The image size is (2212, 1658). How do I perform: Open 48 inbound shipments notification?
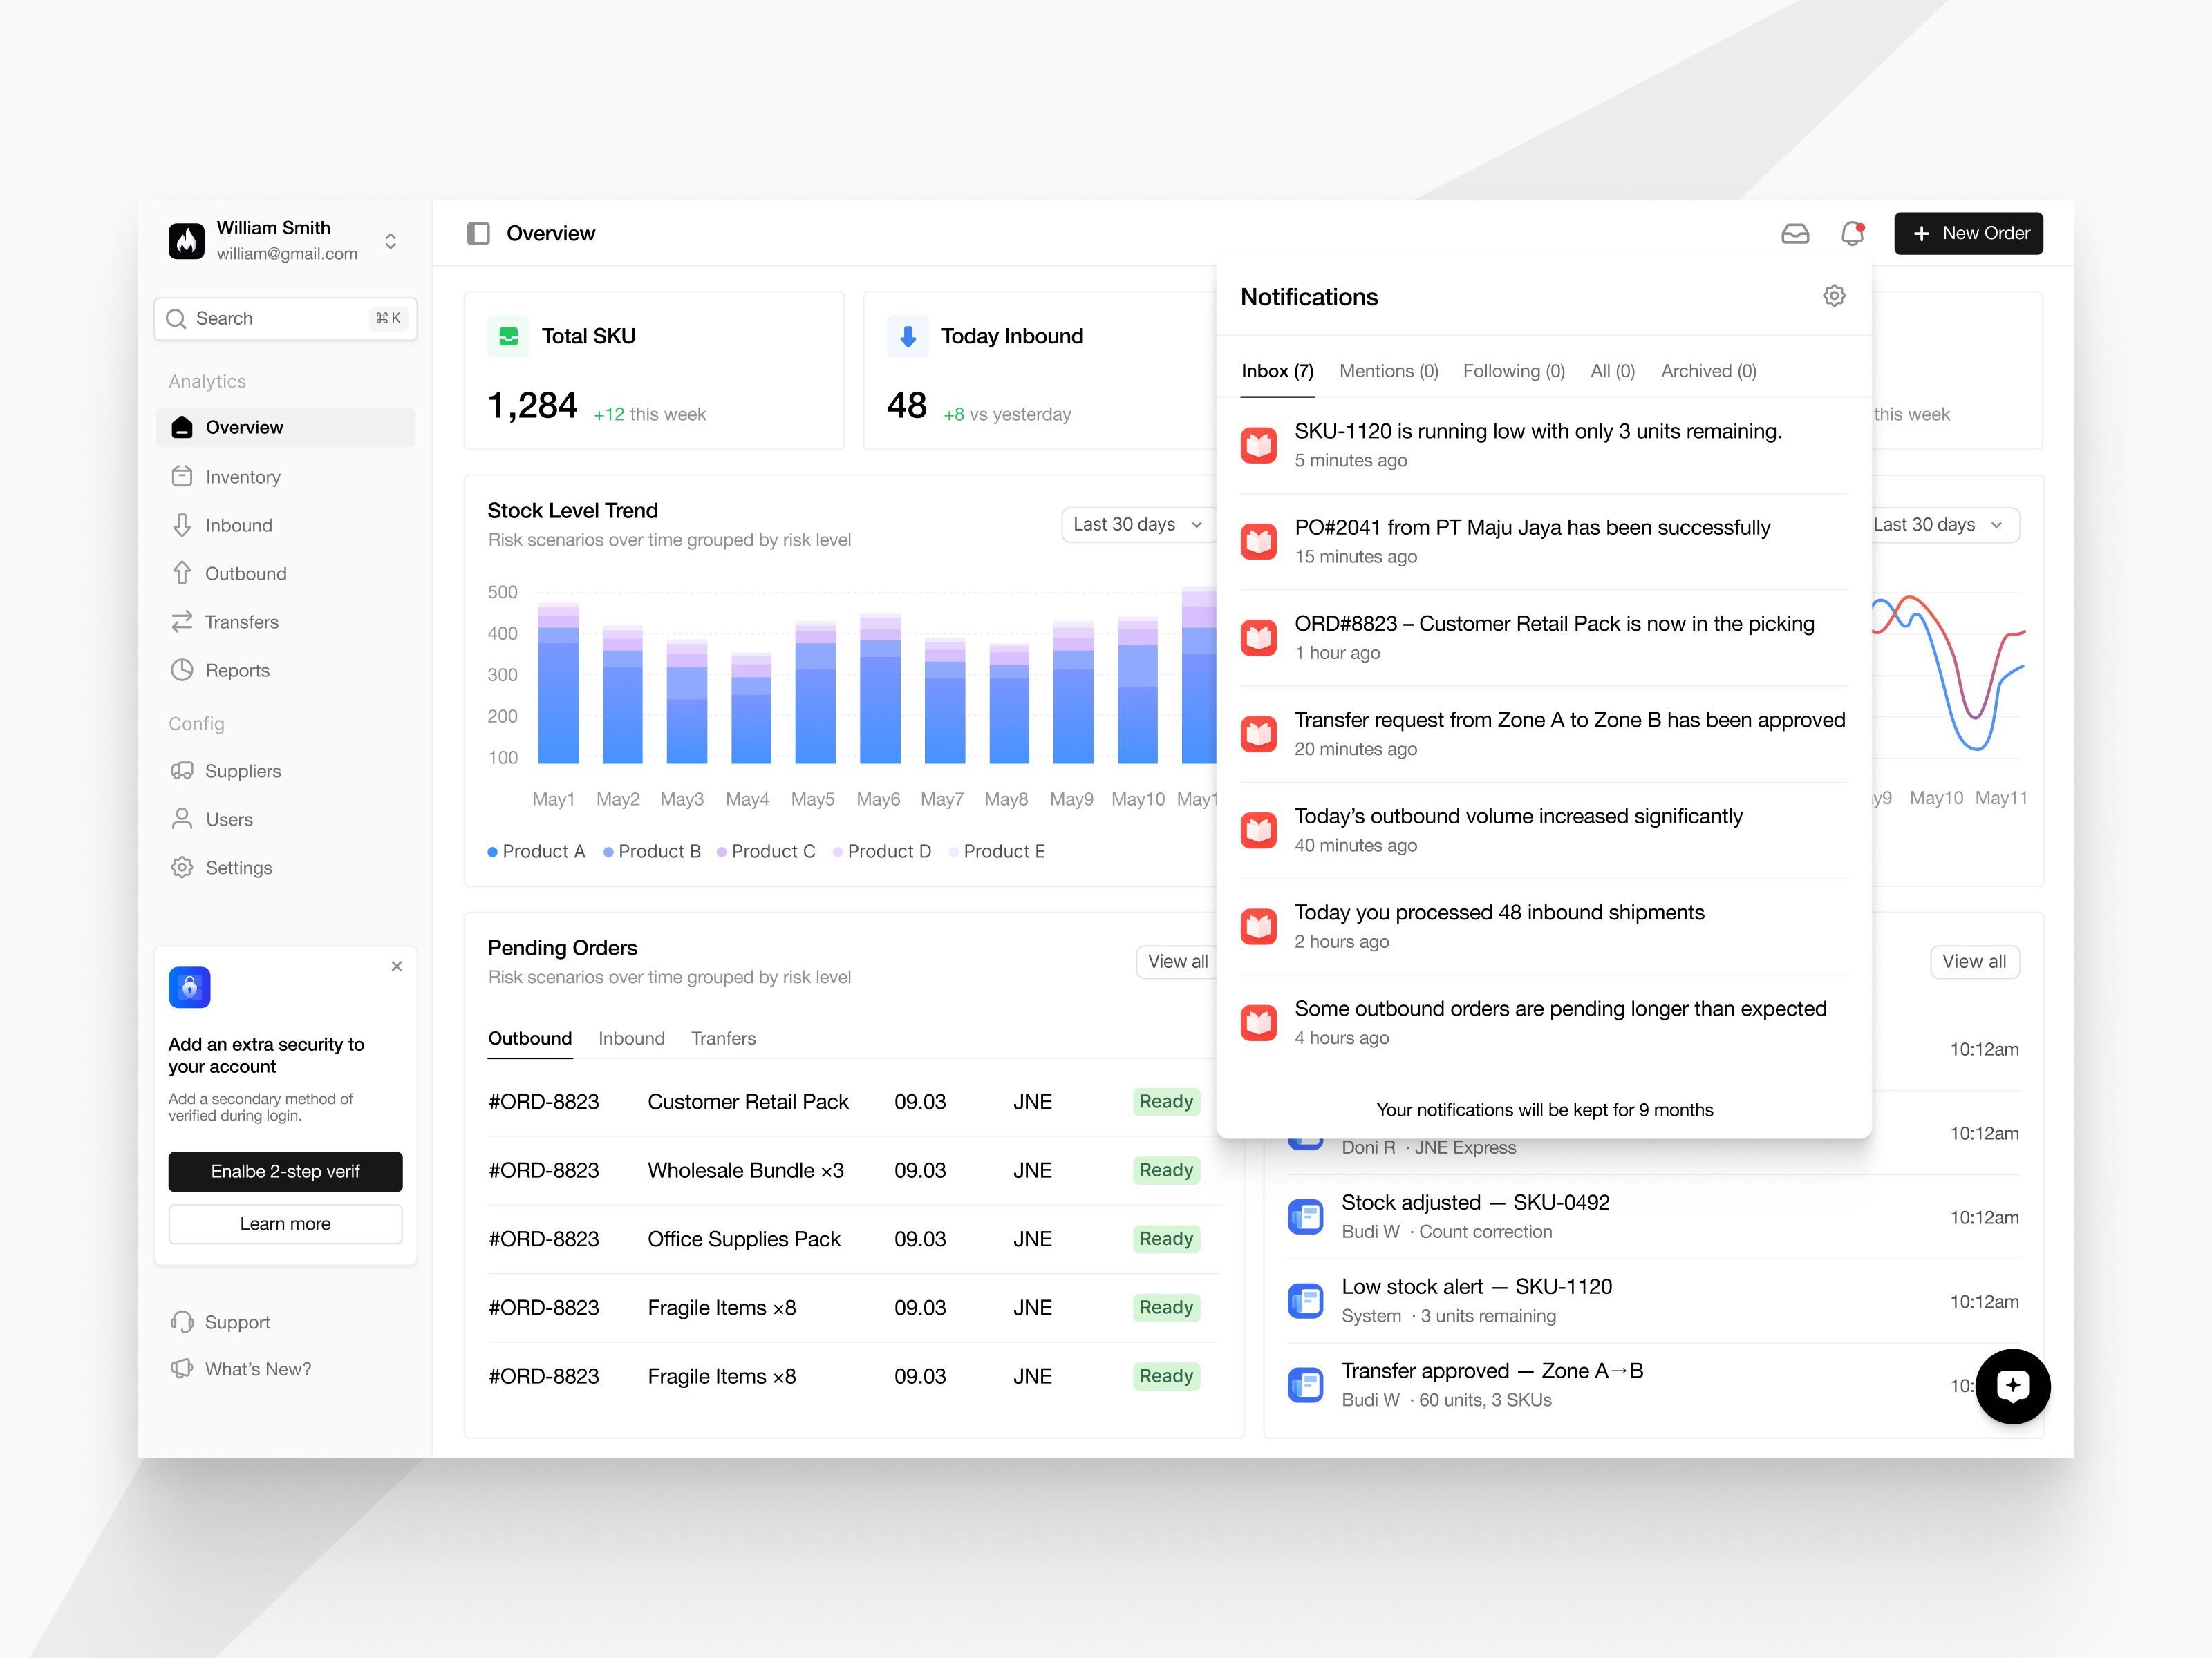click(x=1543, y=926)
